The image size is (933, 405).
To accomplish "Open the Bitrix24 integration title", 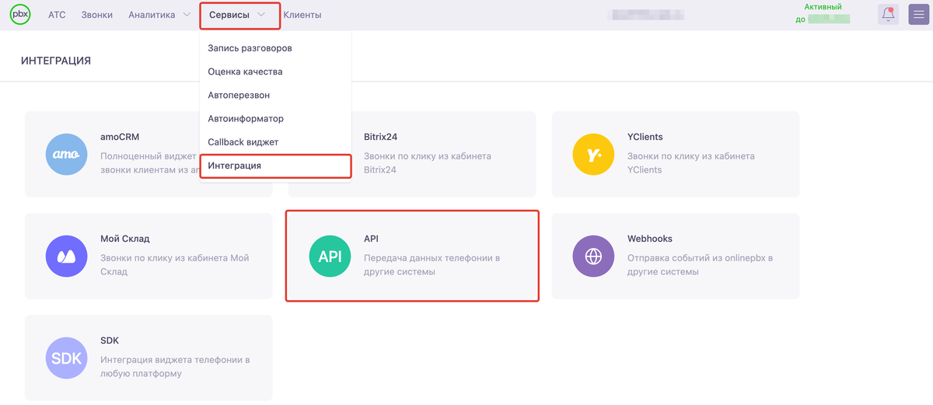I will [381, 137].
